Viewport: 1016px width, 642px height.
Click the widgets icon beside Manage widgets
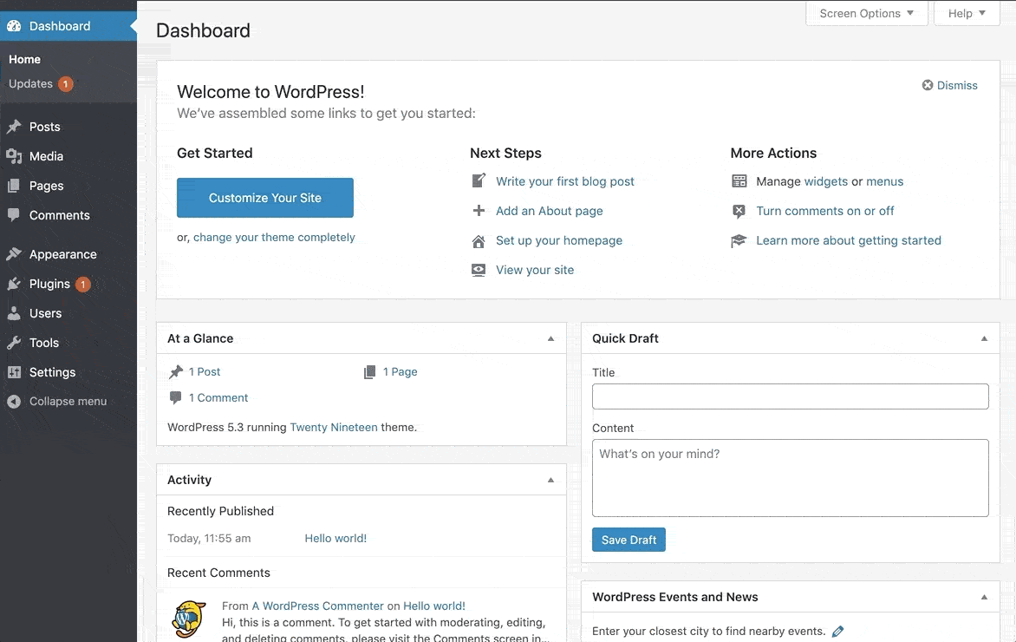point(739,181)
